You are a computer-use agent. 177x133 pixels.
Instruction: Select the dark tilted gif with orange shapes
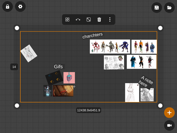[x=54, y=78]
